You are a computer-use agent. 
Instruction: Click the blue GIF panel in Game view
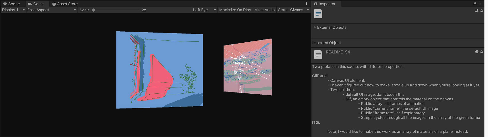[160, 70]
